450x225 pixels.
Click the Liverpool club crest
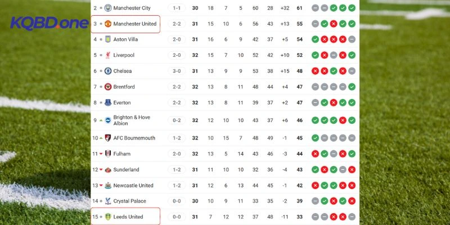[108, 55]
